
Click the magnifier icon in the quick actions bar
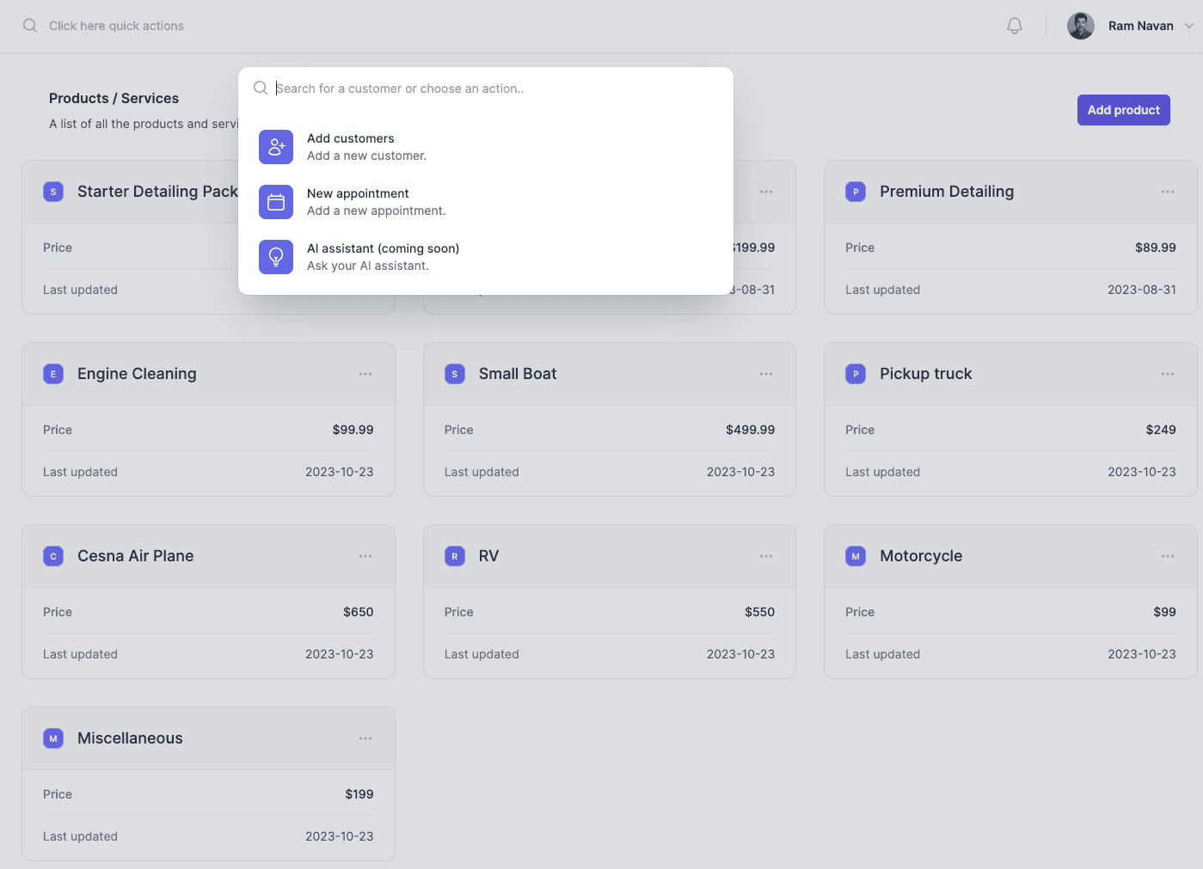[30, 25]
